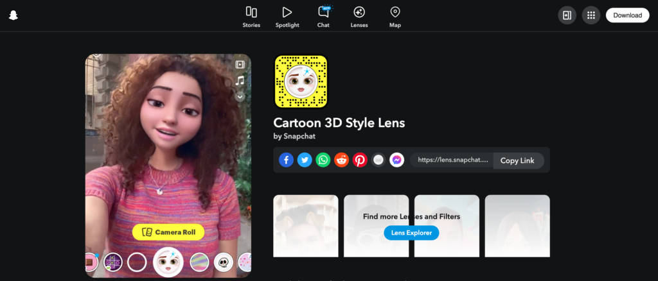Click the music note icon on preview

240,81
